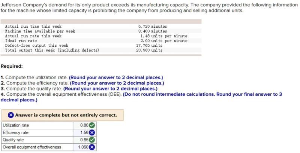The height and width of the screenshot is (153, 300).
Task: Click the blue X beside Overall equipment effectiveness
Action: click(x=92, y=147)
